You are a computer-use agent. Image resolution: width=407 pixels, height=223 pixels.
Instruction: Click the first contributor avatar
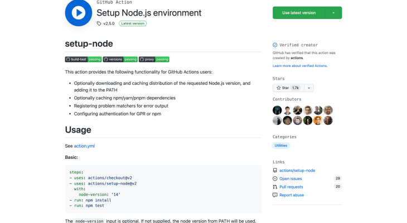277,110
